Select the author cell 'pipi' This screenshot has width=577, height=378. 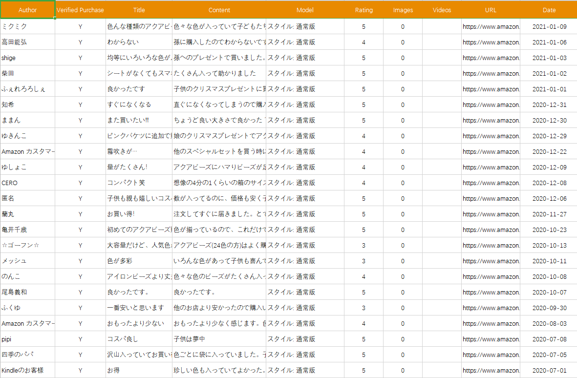point(27,339)
